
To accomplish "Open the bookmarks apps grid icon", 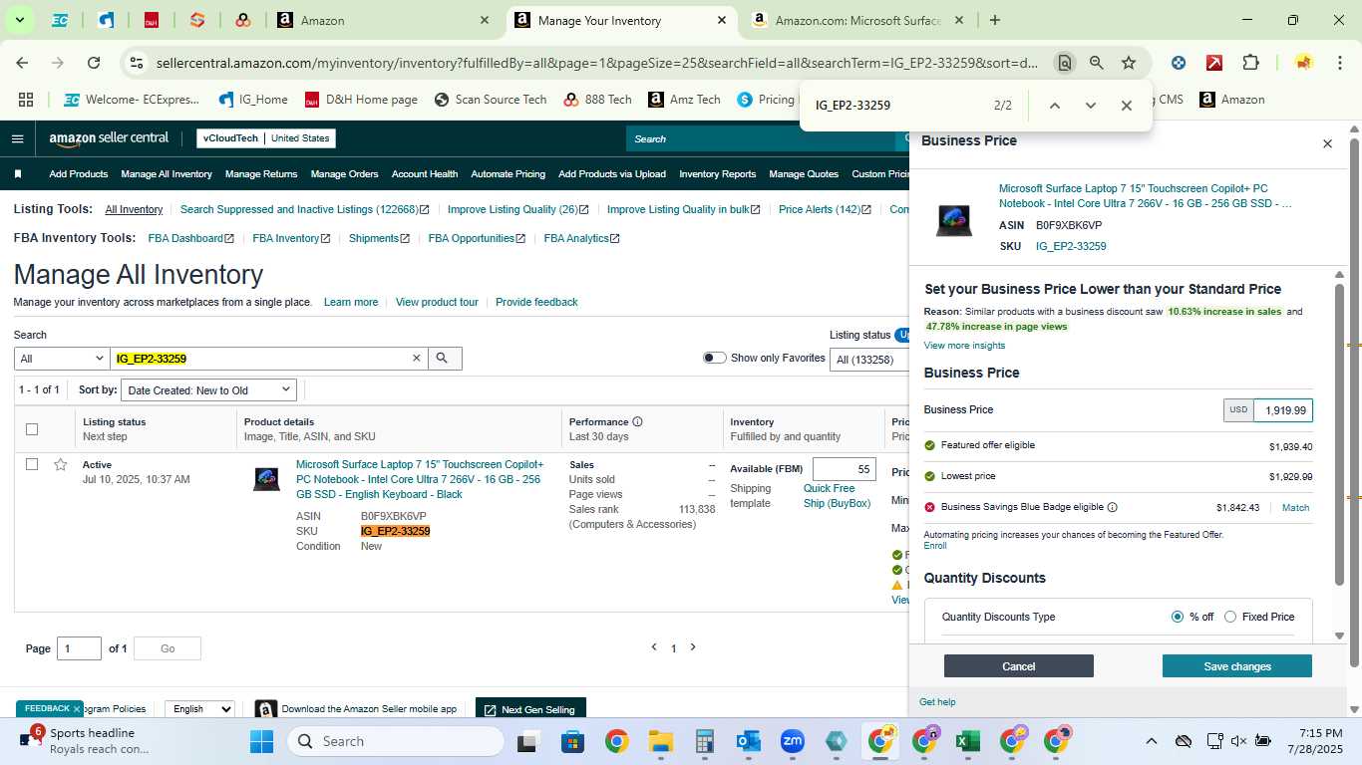I will pyautogui.click(x=26, y=100).
